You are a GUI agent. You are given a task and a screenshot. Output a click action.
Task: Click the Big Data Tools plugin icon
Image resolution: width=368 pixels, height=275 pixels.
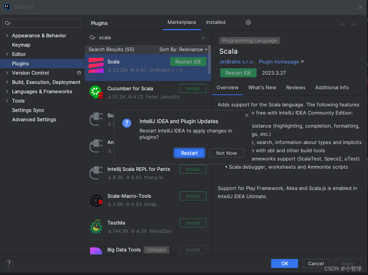(x=96, y=251)
